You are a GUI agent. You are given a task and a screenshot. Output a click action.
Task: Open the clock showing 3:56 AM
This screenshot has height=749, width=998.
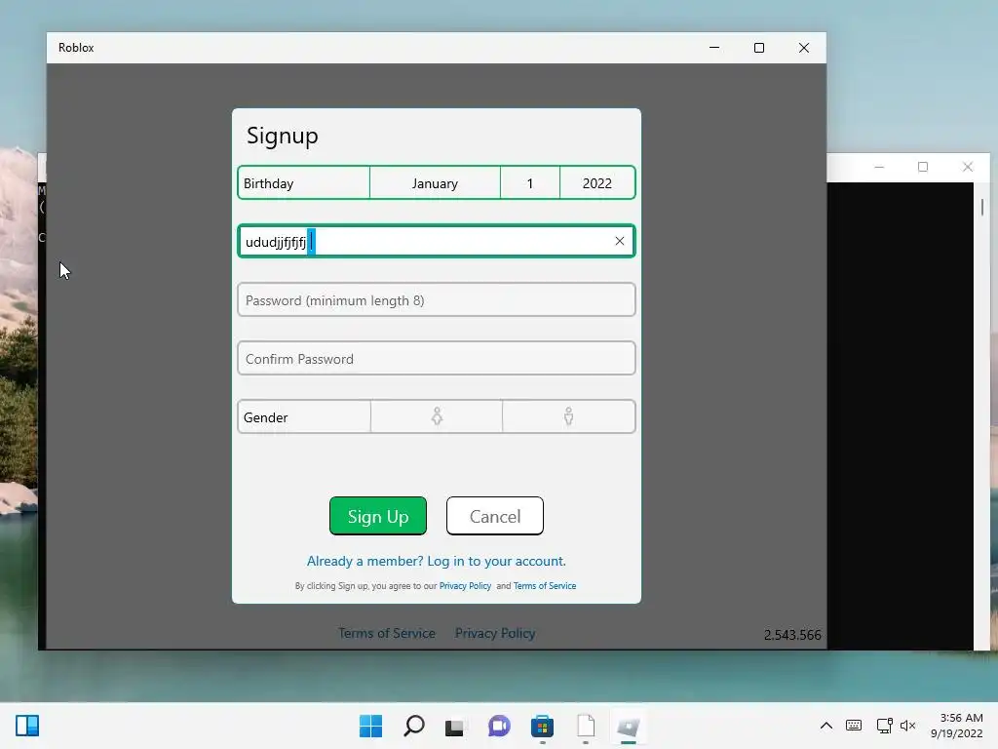coord(957,726)
